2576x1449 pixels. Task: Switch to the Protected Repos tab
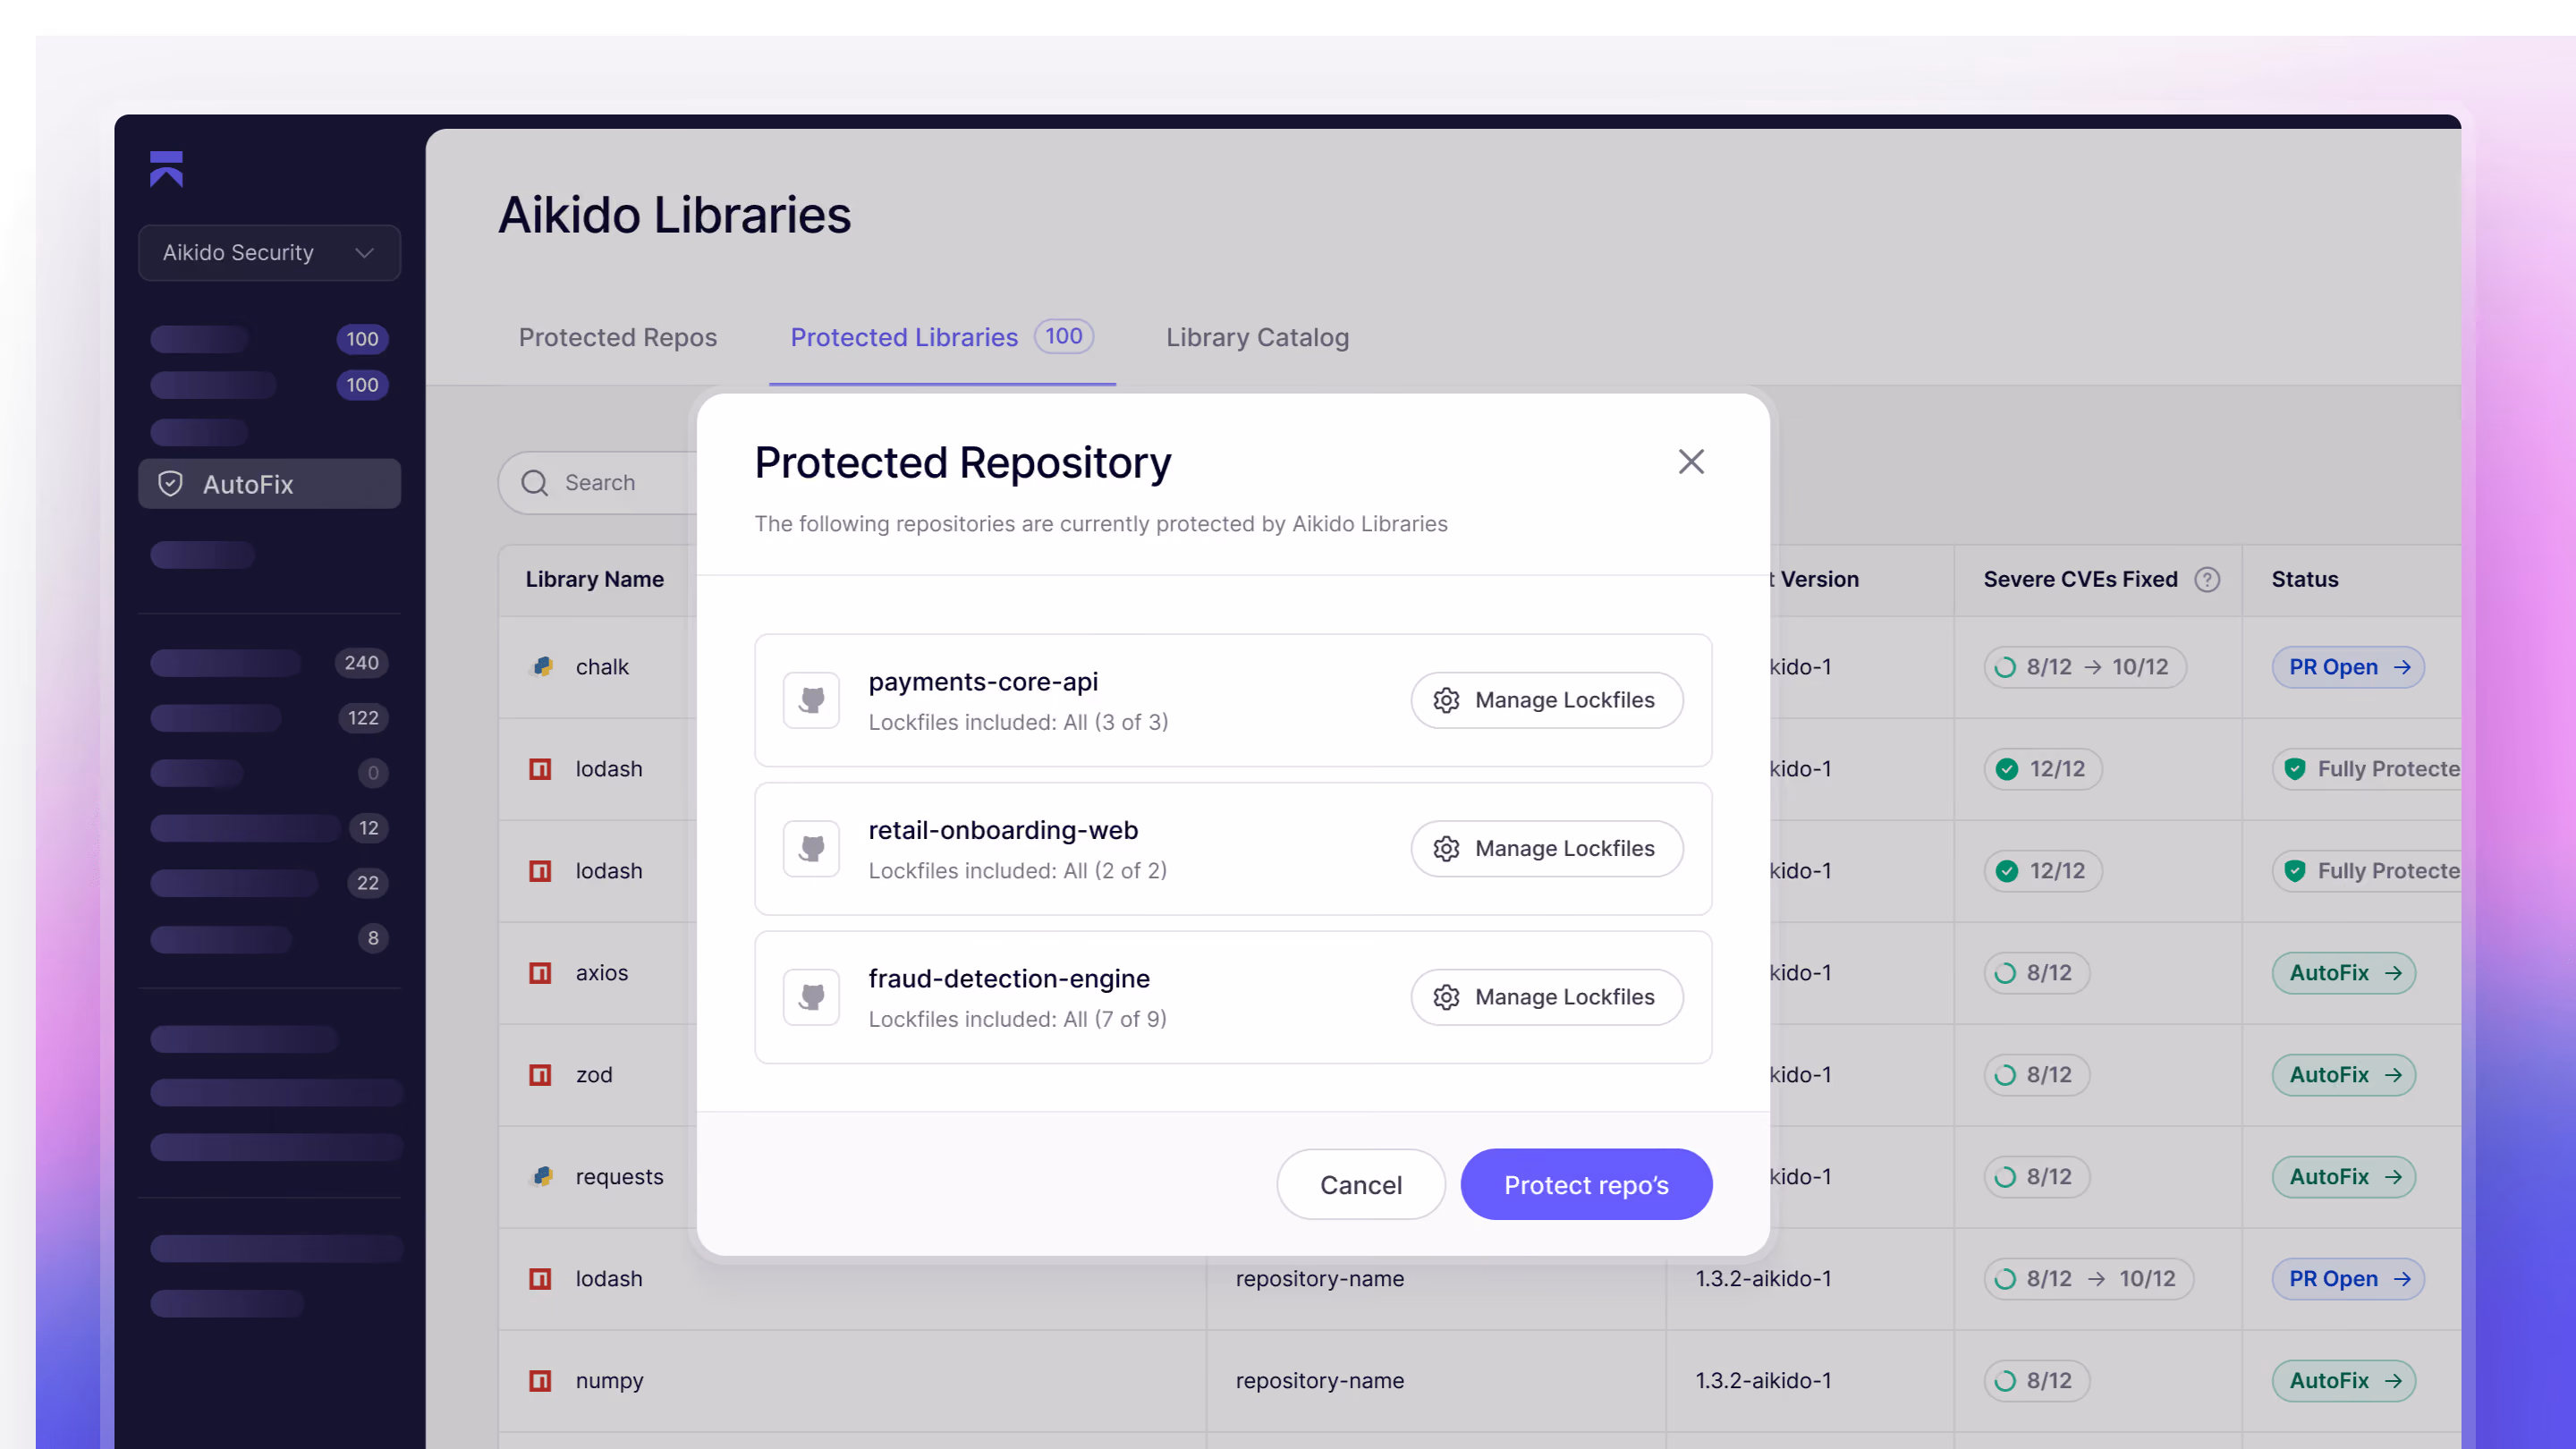(617, 338)
